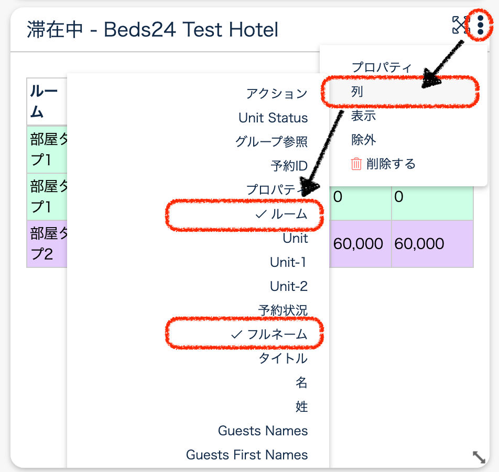Viewport: 499px width, 472px height.
Task: Select プロパティ in the widget menu
Action: pos(382,68)
